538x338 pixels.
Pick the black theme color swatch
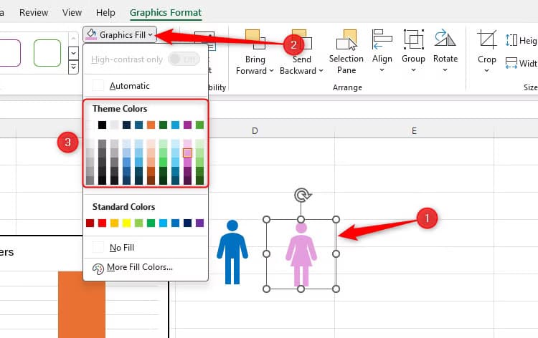click(102, 125)
